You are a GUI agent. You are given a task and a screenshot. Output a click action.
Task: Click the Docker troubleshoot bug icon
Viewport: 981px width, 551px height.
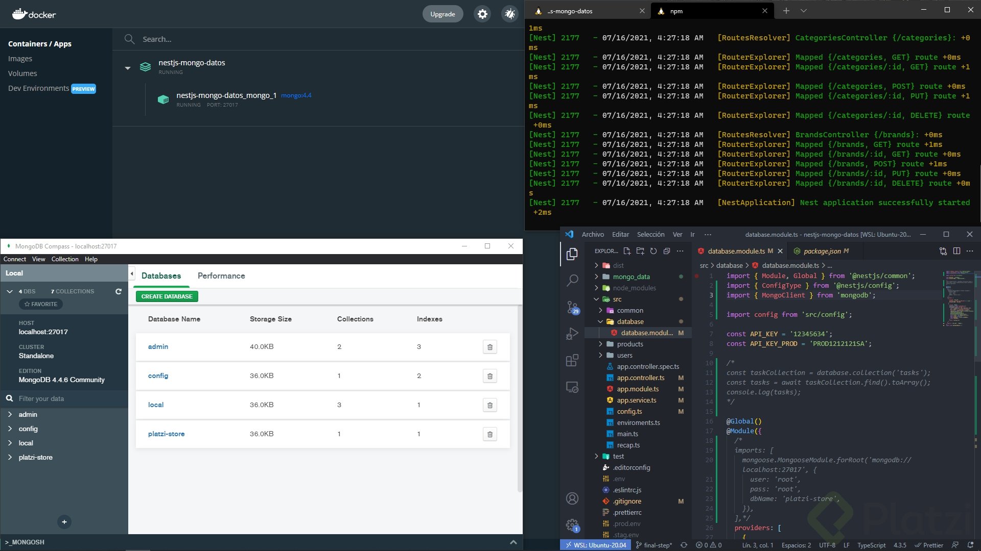point(509,14)
